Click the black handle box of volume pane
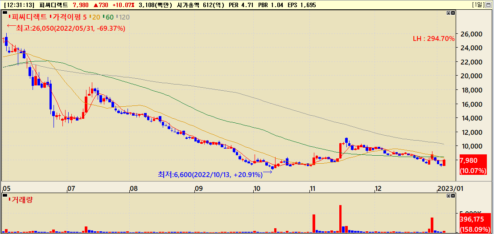The image size is (494, 234). (x=4, y=195)
